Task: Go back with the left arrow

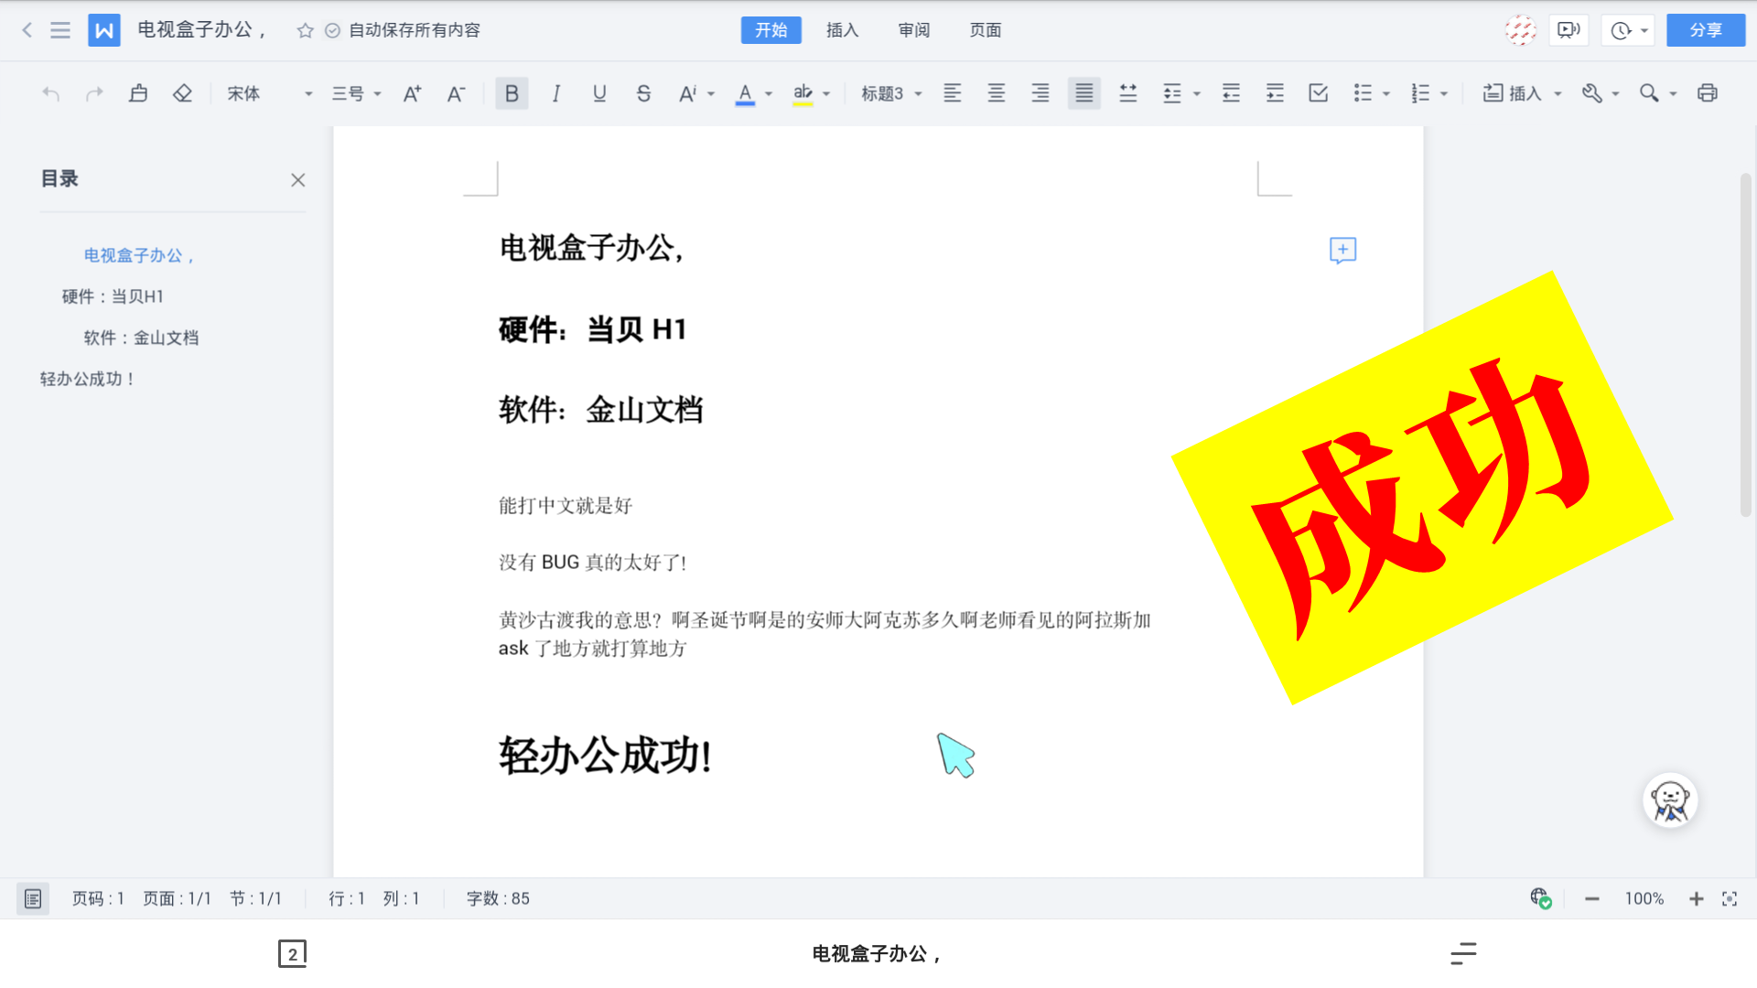Action: tap(27, 30)
